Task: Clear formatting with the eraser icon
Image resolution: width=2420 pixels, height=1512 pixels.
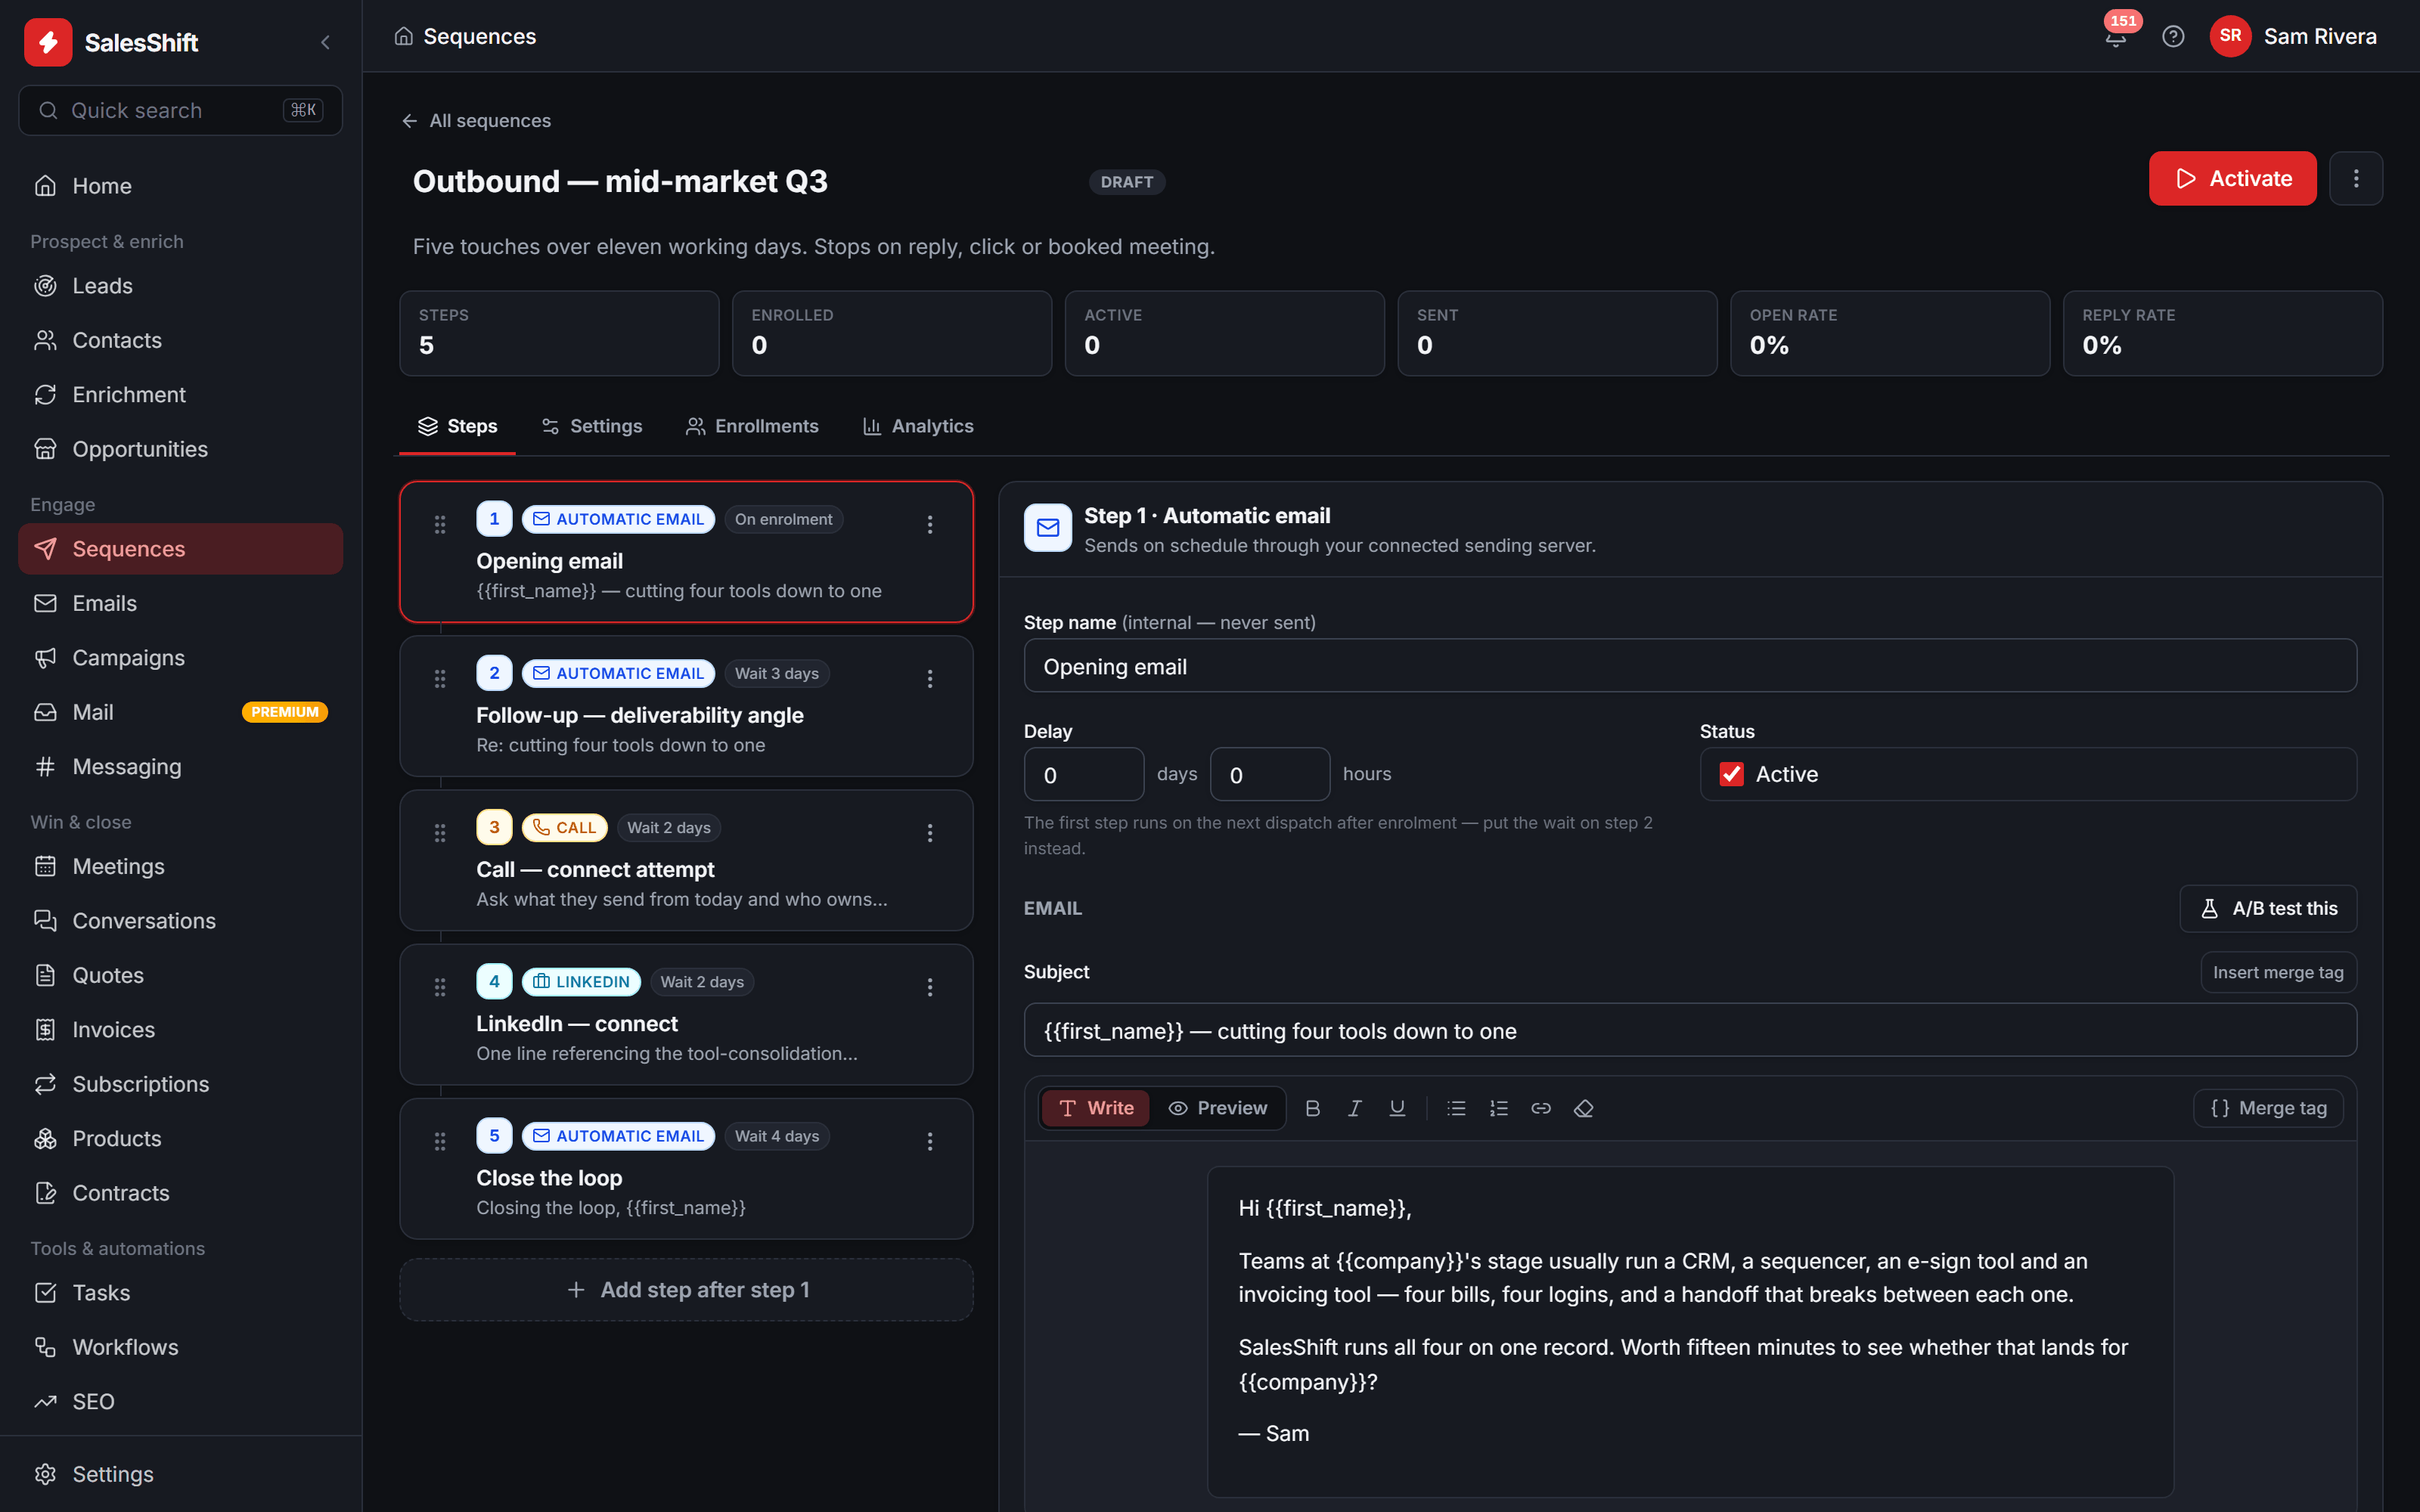Action: [x=1583, y=1108]
